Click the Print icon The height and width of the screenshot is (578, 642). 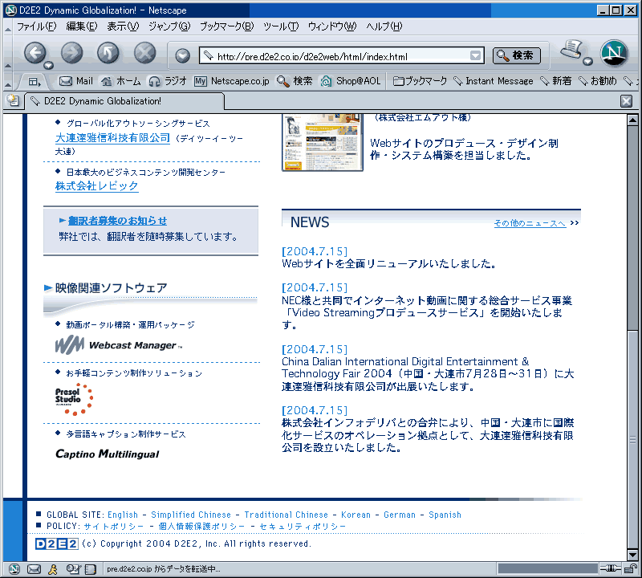[571, 50]
